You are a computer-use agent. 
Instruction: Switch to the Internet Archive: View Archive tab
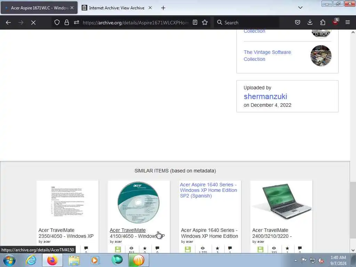point(117,8)
